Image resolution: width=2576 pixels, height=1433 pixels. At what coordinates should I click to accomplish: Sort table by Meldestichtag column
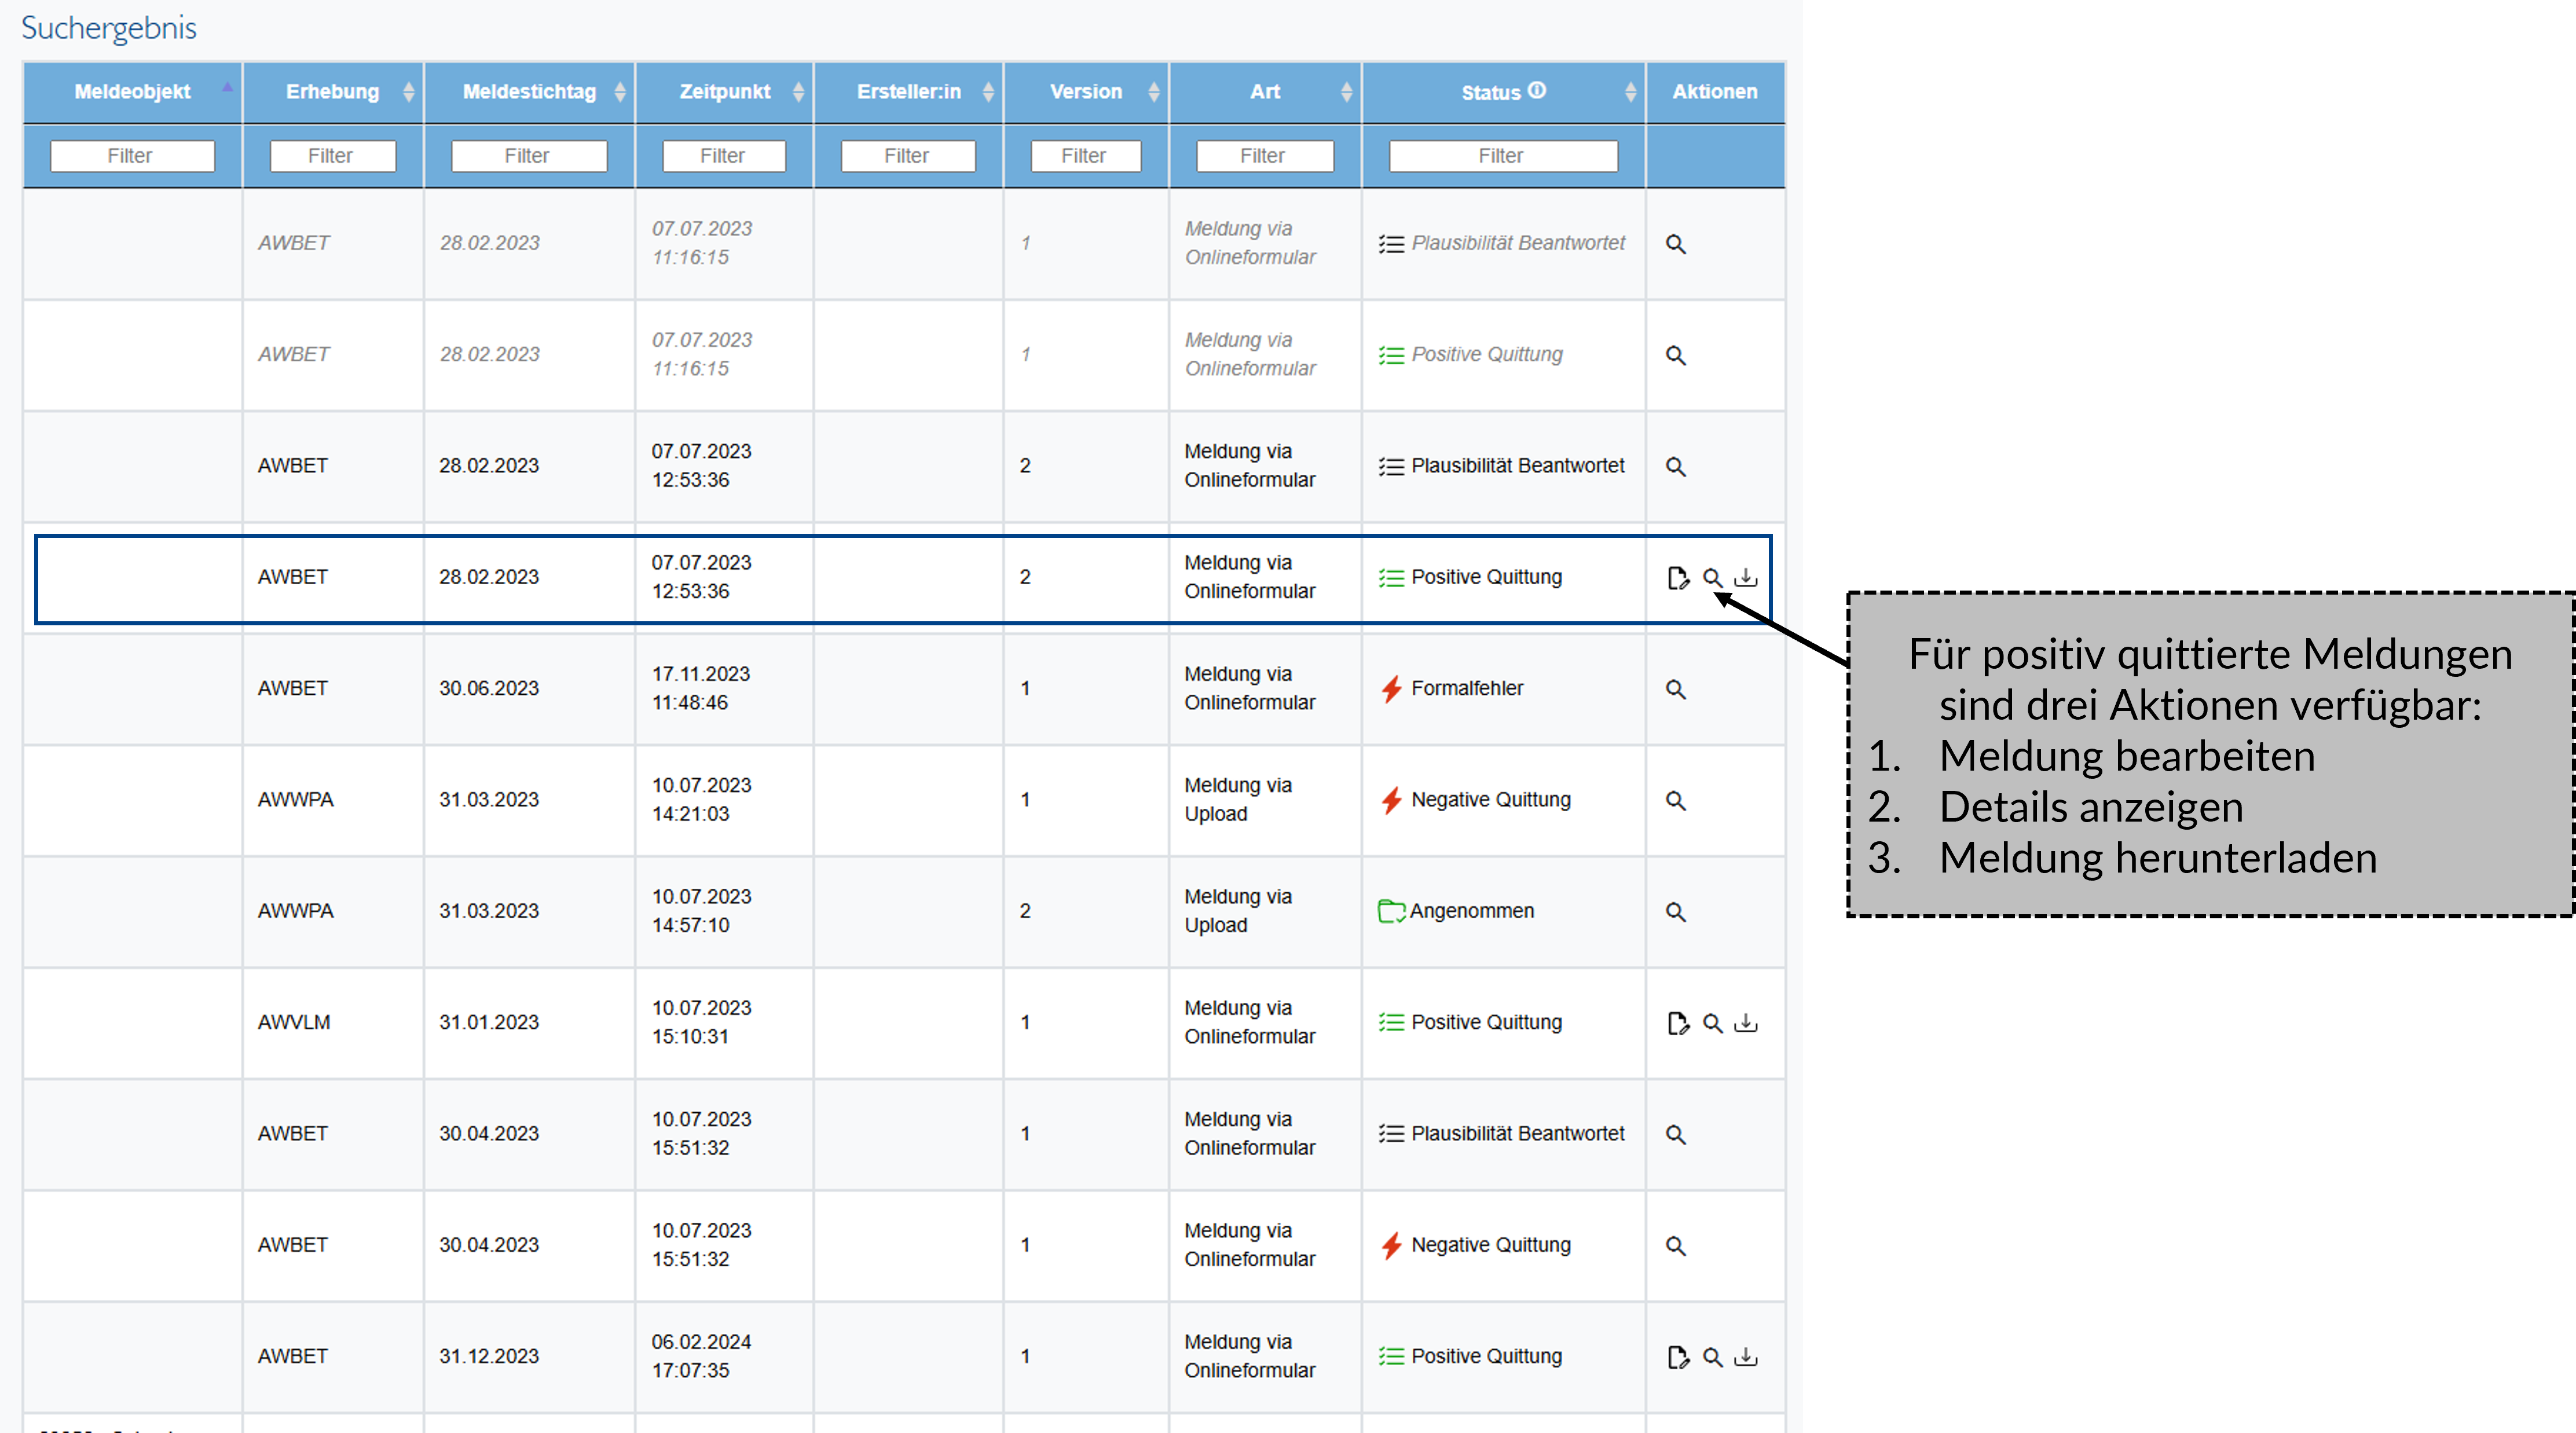[529, 92]
